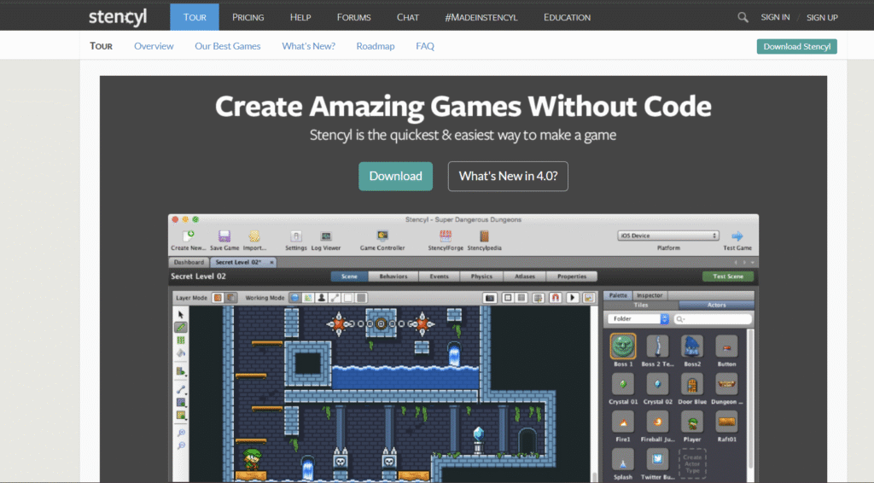The image size is (874, 483).
Task: Click the website search magnifier icon
Action: (x=743, y=17)
